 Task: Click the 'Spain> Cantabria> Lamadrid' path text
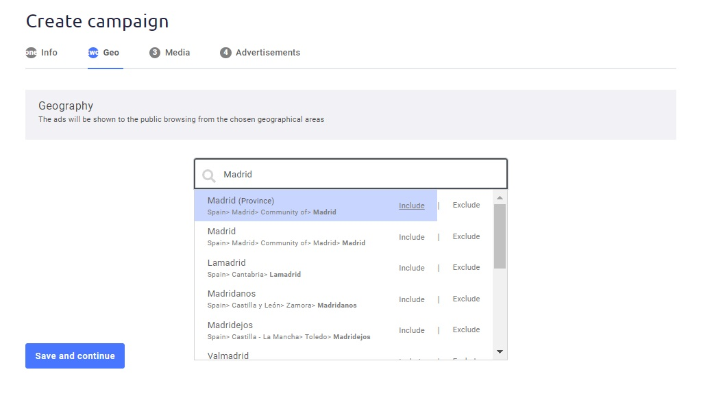pyautogui.click(x=254, y=274)
